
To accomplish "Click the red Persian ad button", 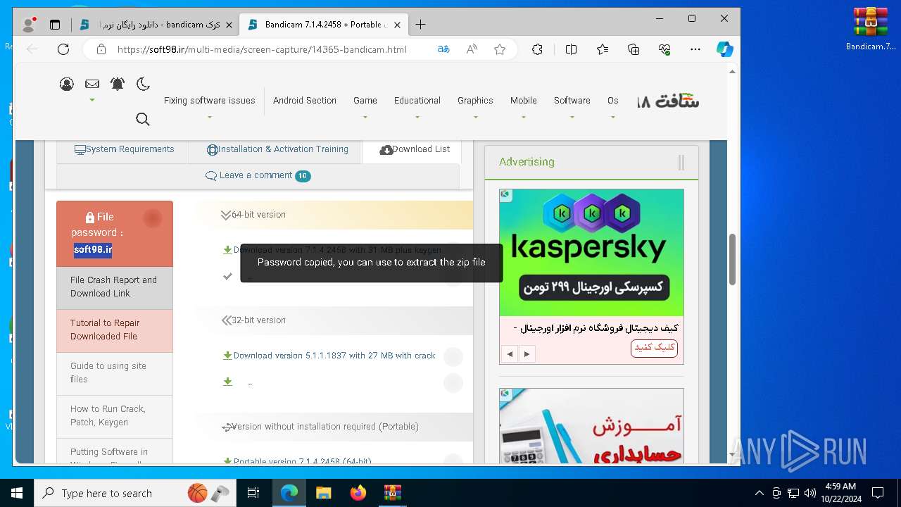I will tap(654, 348).
